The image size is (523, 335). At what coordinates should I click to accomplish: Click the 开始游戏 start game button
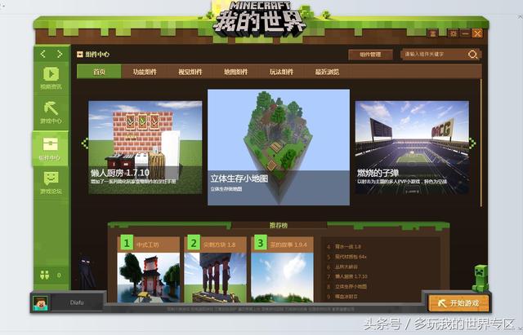click(458, 303)
